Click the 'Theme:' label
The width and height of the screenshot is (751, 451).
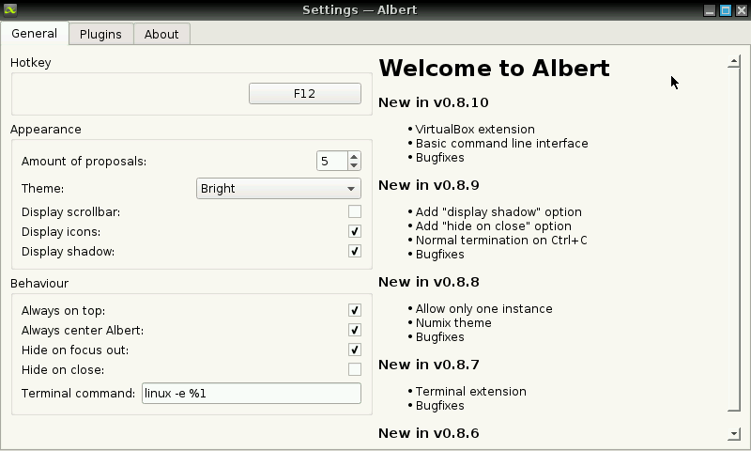point(42,188)
